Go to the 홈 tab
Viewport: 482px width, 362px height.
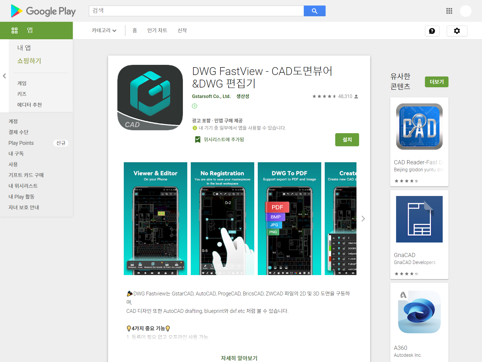pos(135,31)
